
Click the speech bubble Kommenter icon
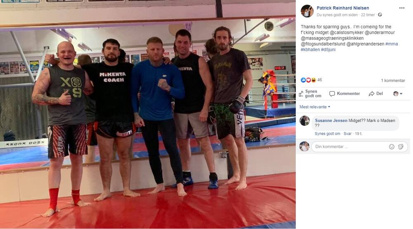pyautogui.click(x=332, y=94)
